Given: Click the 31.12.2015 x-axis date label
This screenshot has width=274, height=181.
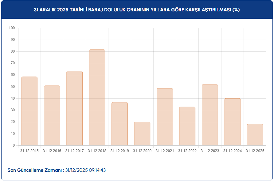Looking at the screenshot, I should [29, 151].
